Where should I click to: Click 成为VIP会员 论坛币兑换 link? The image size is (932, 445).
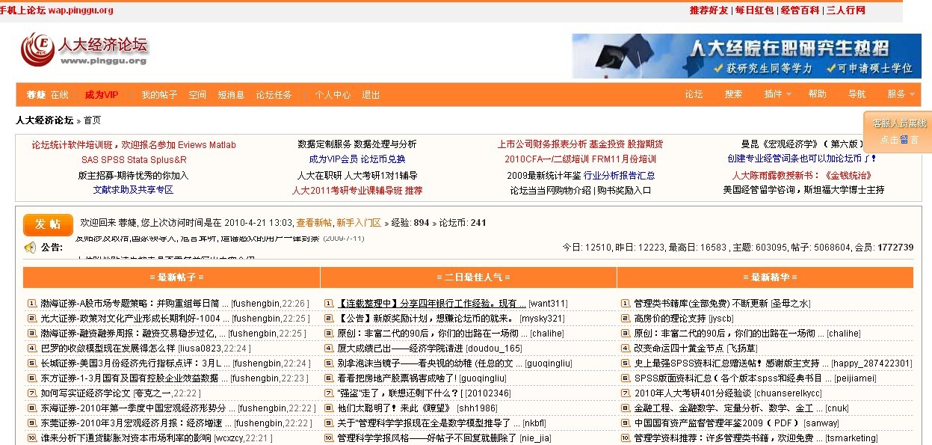tap(357, 159)
